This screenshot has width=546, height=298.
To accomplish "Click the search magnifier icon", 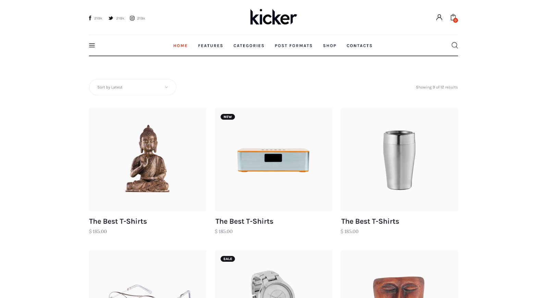I will tap(455, 45).
